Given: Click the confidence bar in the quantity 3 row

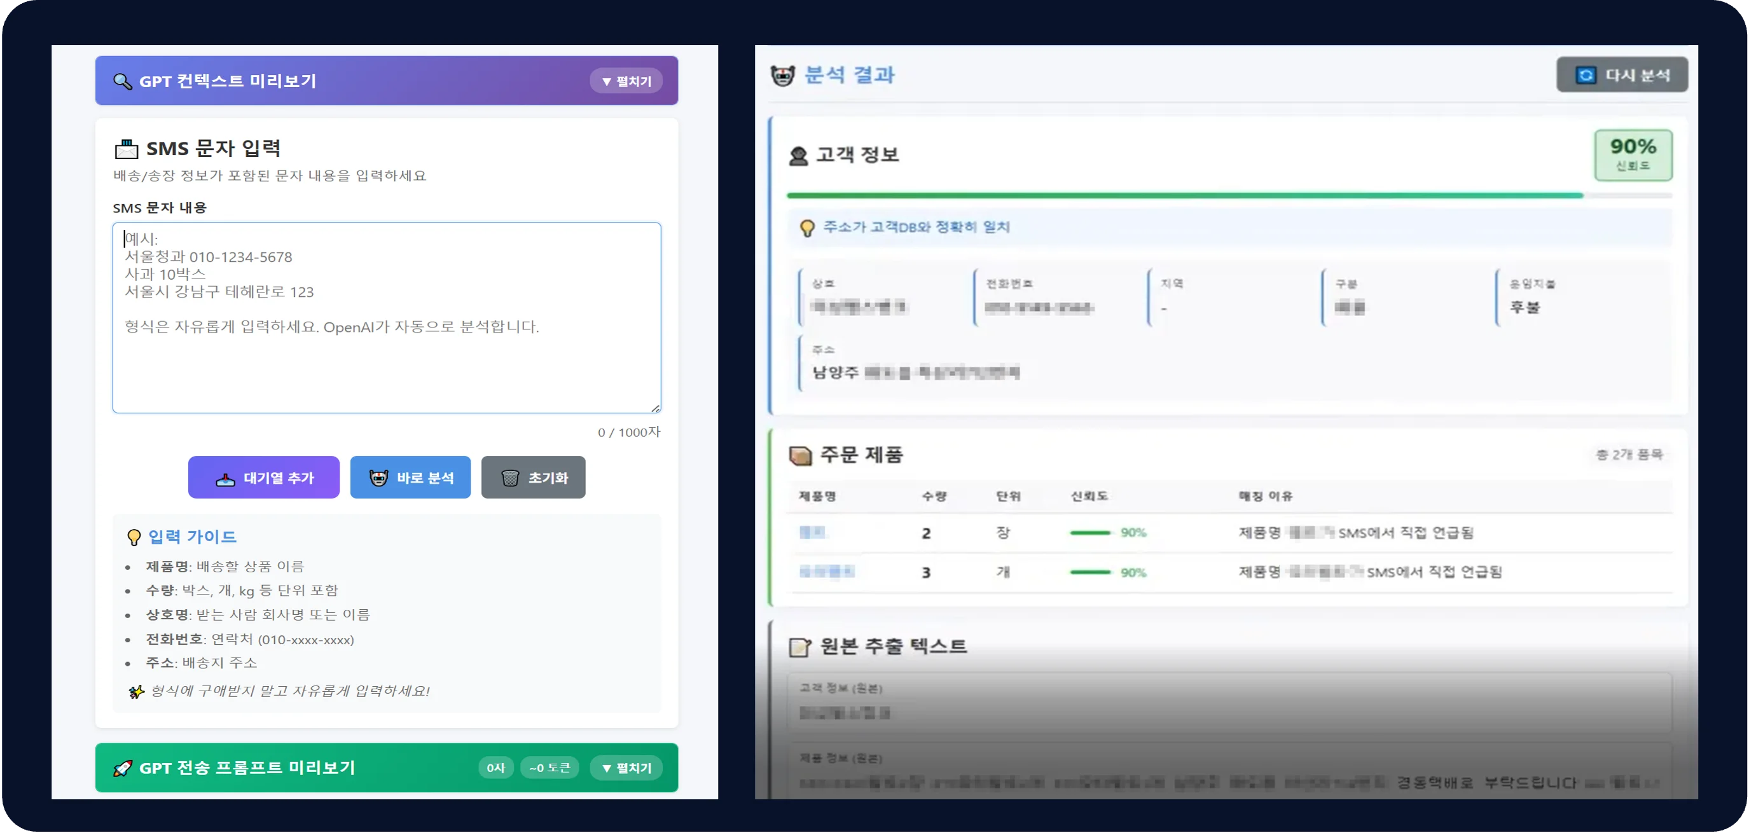Looking at the screenshot, I should click(1090, 573).
